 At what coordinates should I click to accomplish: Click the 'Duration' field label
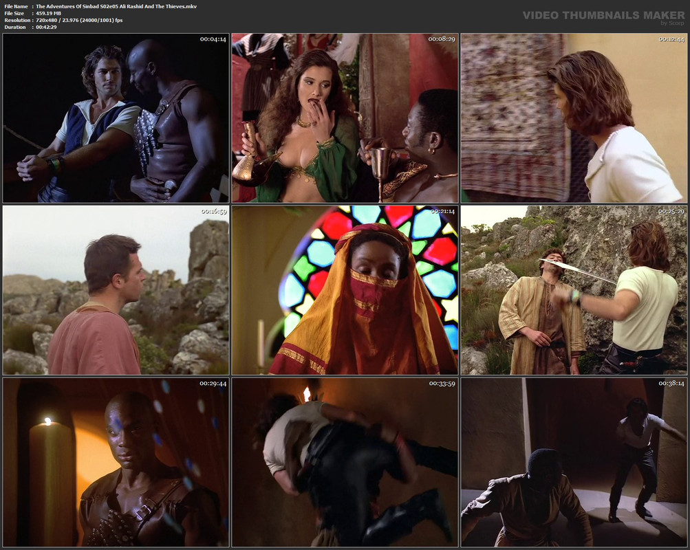point(15,27)
